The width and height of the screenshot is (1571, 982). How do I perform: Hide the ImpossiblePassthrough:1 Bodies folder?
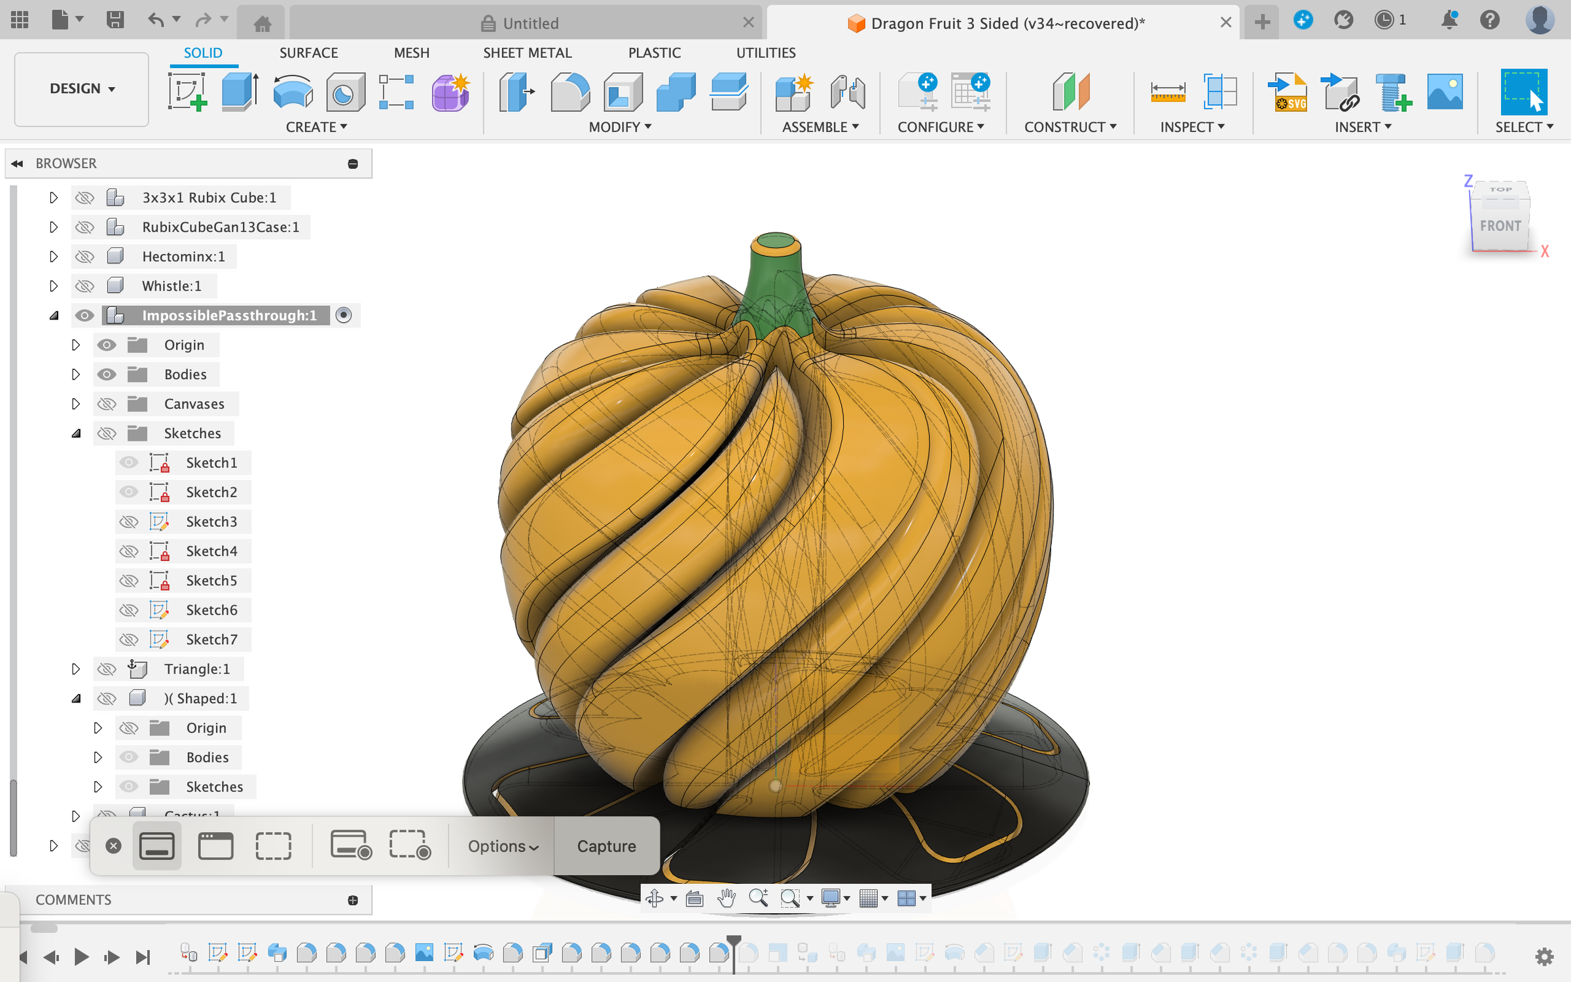[x=107, y=374]
